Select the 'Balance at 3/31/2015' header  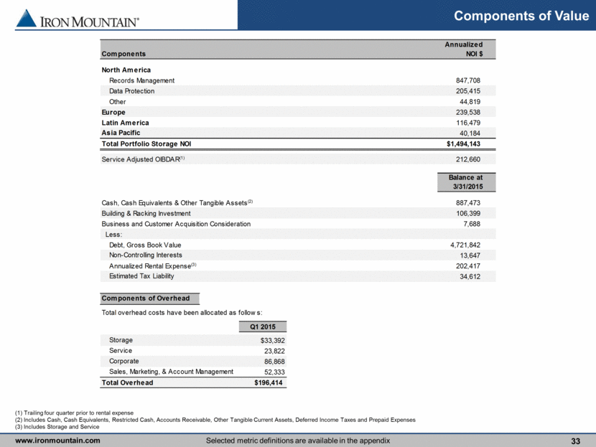coord(465,182)
